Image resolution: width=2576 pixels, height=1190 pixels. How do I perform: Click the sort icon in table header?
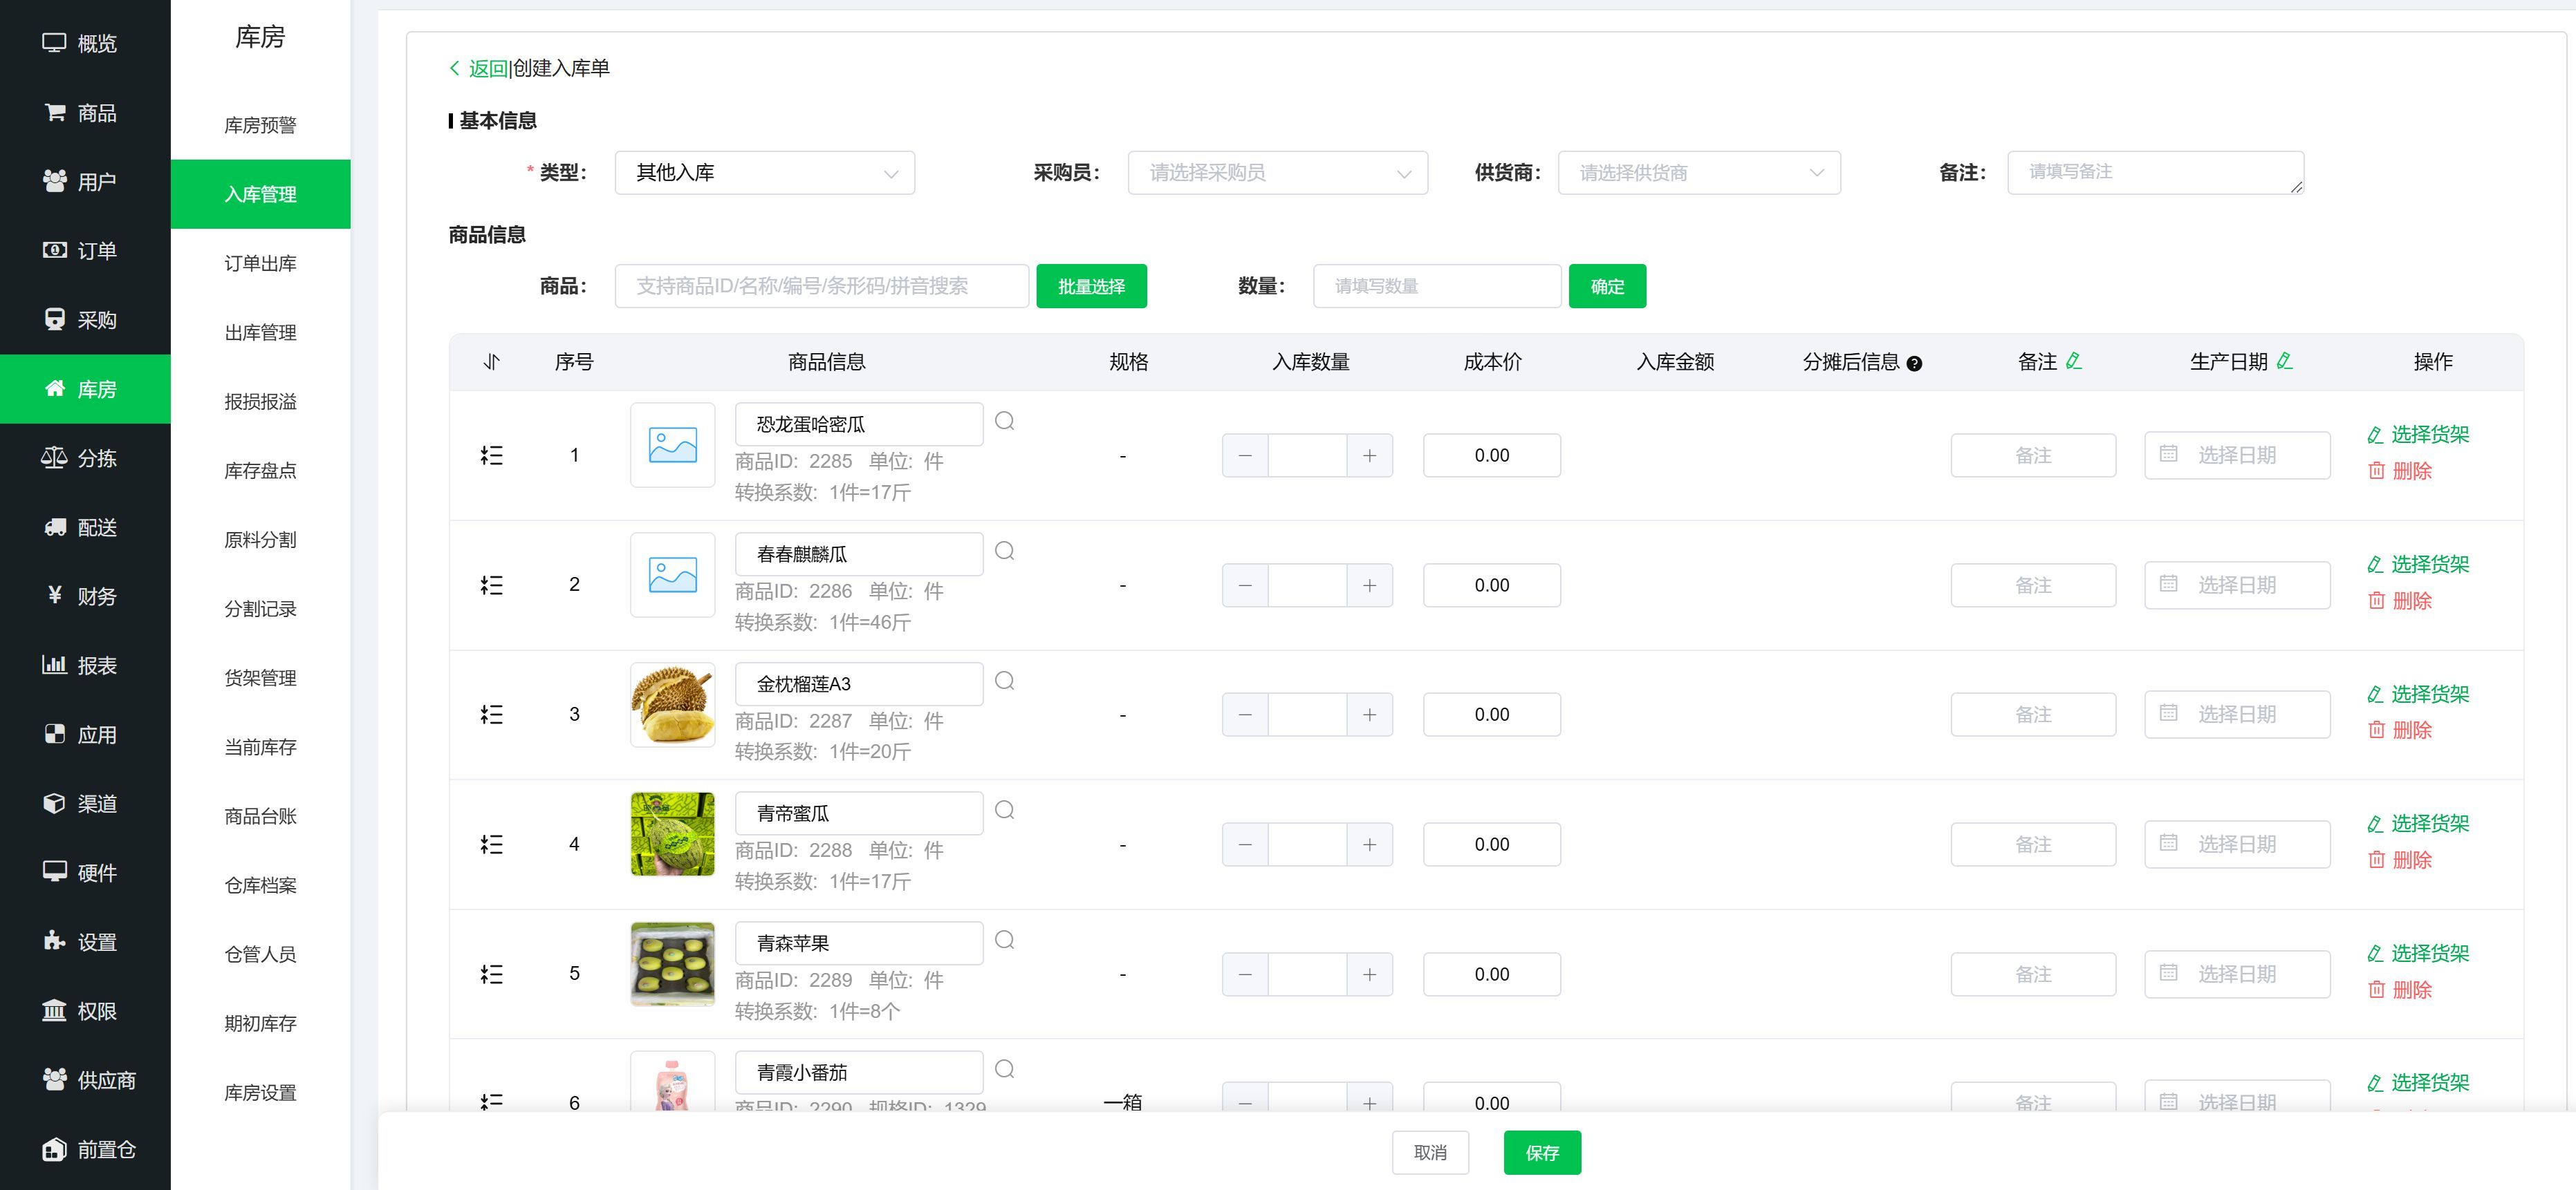pos(491,361)
